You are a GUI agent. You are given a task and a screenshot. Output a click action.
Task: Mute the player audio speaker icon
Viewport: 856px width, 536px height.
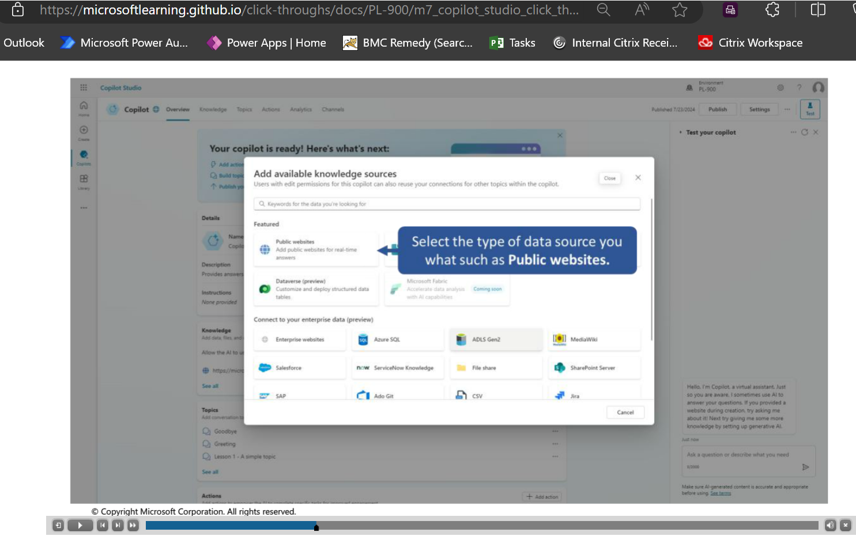[830, 525]
